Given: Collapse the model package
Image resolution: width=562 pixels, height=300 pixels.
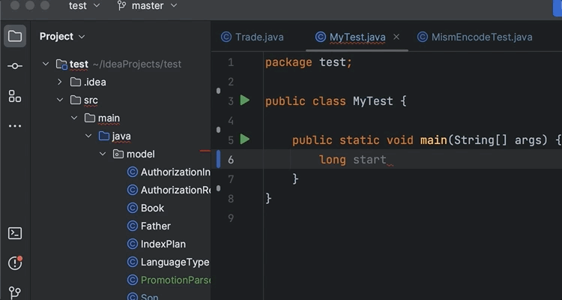Looking at the screenshot, I should point(103,154).
